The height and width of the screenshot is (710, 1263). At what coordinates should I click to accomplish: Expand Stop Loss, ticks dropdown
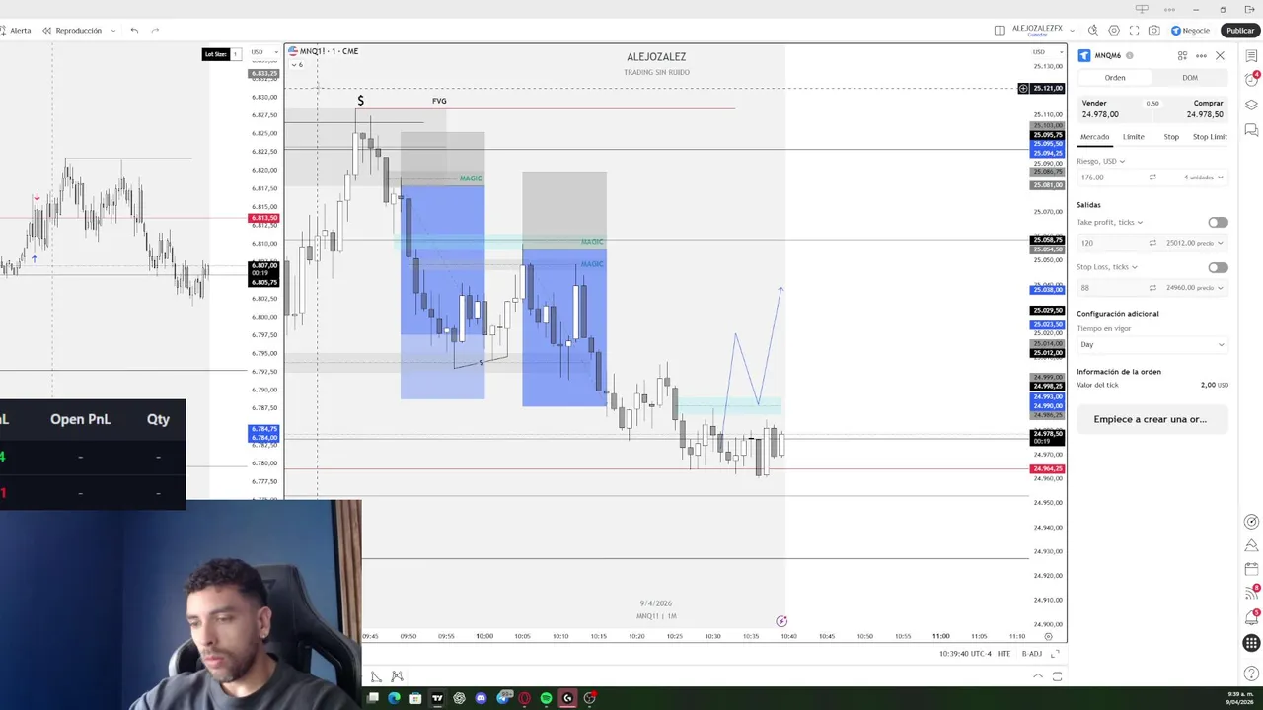coord(1107,267)
